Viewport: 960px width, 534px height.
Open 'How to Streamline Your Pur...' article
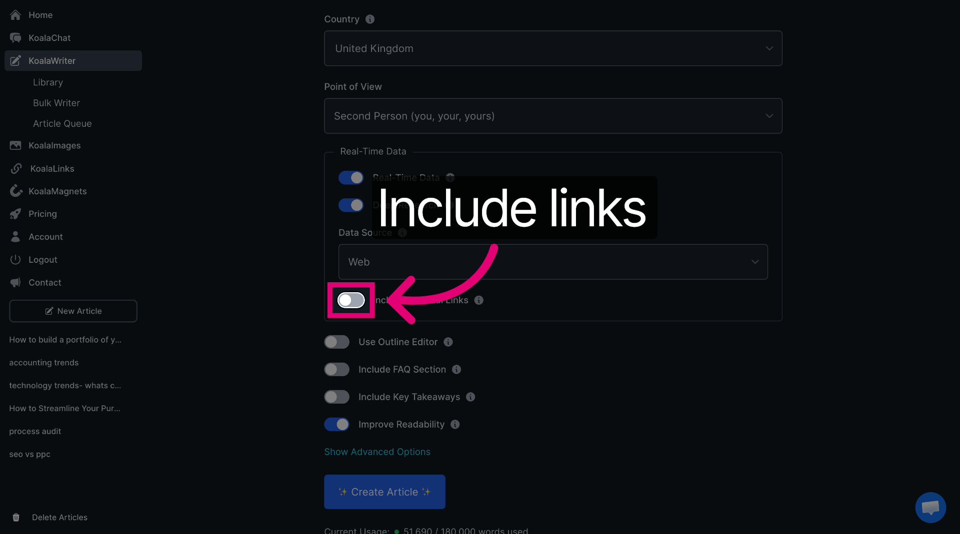pos(64,409)
